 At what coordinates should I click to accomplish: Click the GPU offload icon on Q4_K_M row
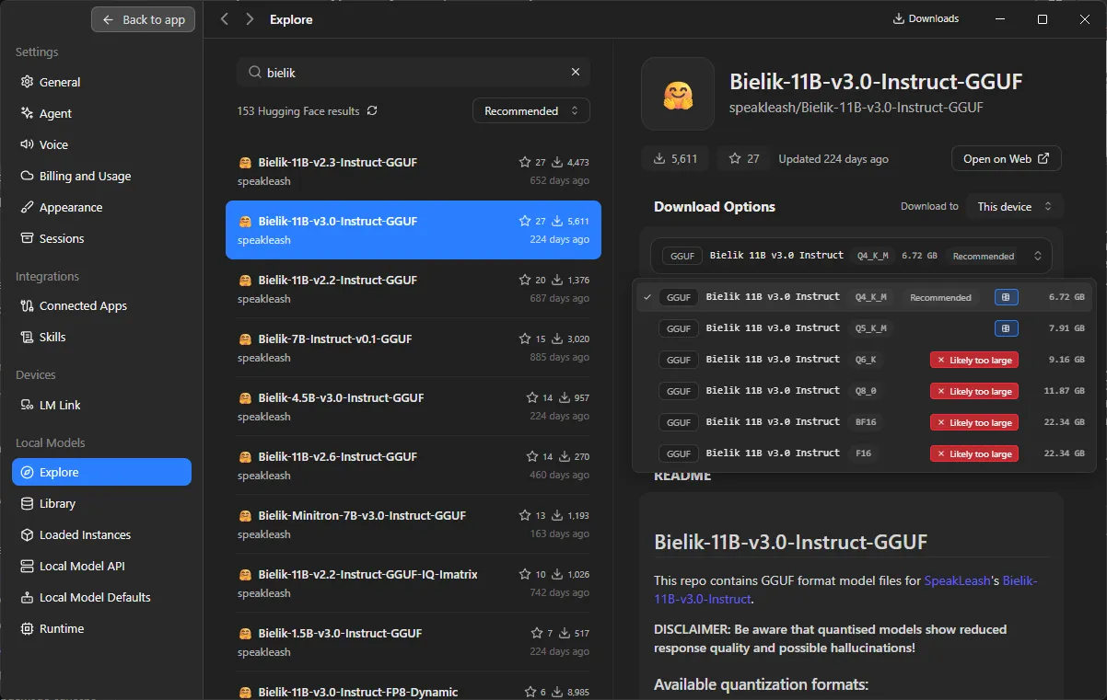click(x=1006, y=297)
